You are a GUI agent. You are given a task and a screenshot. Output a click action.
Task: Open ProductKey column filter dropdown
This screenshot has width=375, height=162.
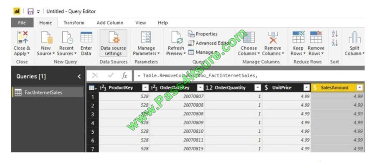(x=145, y=88)
